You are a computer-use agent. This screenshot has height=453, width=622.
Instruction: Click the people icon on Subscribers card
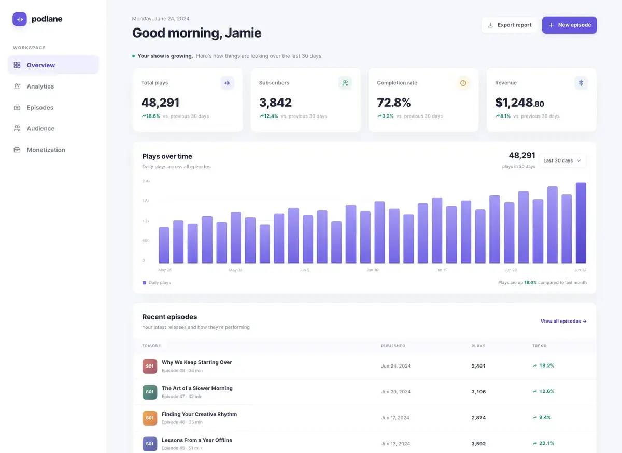click(345, 83)
